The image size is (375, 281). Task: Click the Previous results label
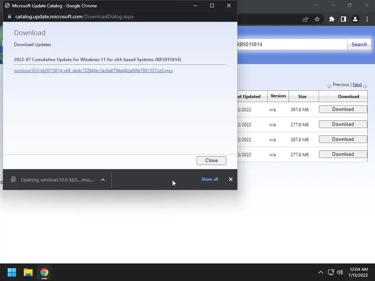click(x=341, y=85)
